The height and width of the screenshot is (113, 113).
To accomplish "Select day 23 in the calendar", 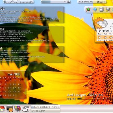I will (9, 92).
